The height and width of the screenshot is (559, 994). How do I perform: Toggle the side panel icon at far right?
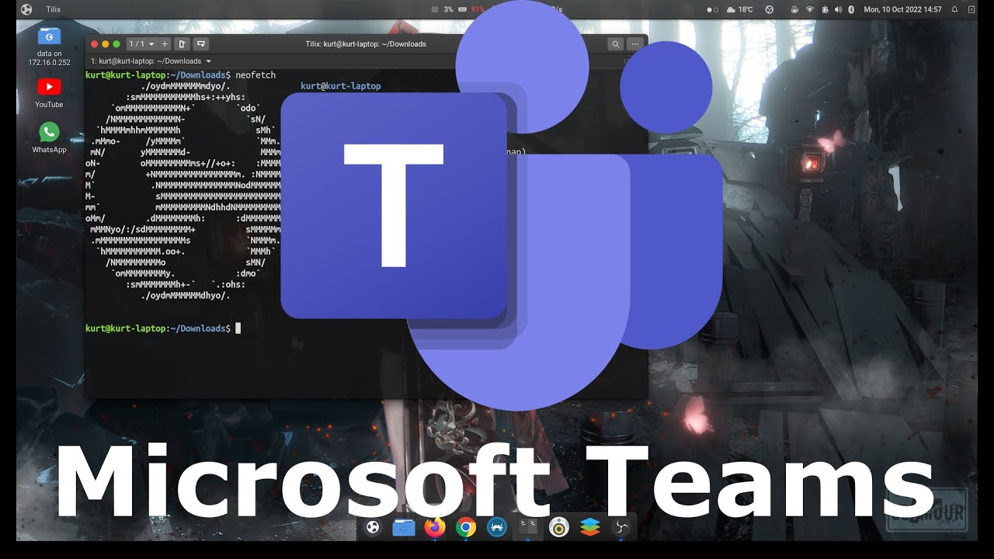point(973,9)
